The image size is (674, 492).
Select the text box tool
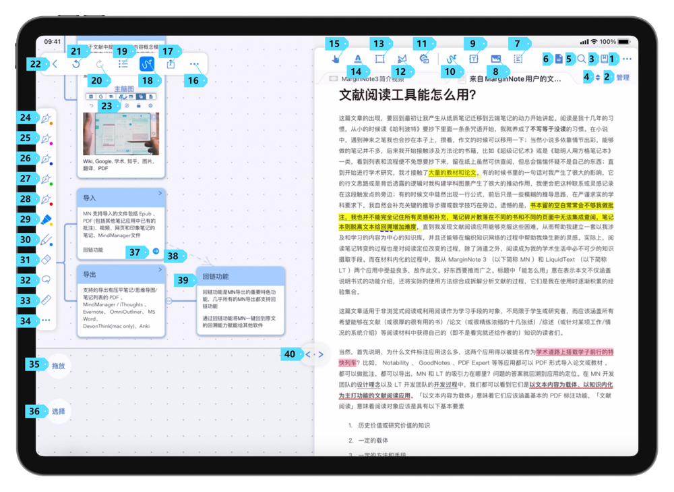(474, 59)
